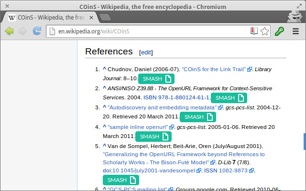Bookmark this page with the star
The width and height of the screenshot is (306, 191).
tap(264, 31)
